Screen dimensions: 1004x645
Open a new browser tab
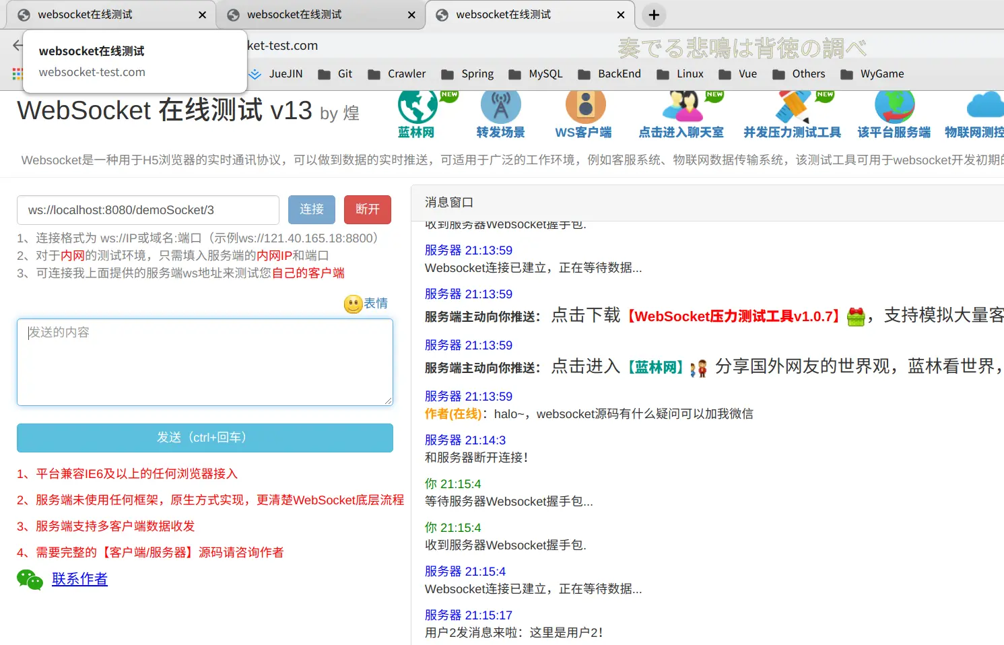(x=654, y=15)
